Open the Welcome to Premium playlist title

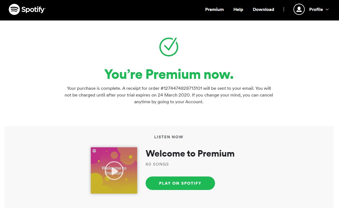click(x=190, y=153)
